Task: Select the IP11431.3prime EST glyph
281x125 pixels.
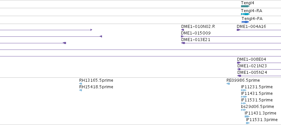Action: click(247, 116)
